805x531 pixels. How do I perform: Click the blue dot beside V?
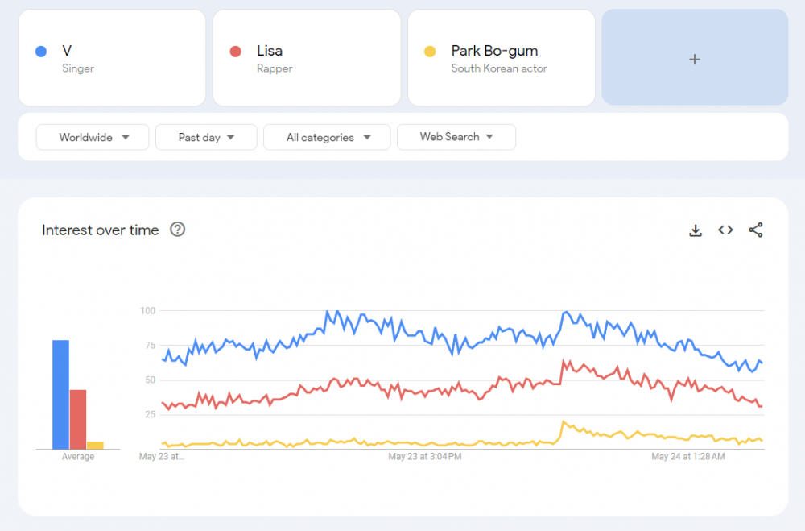[41, 52]
